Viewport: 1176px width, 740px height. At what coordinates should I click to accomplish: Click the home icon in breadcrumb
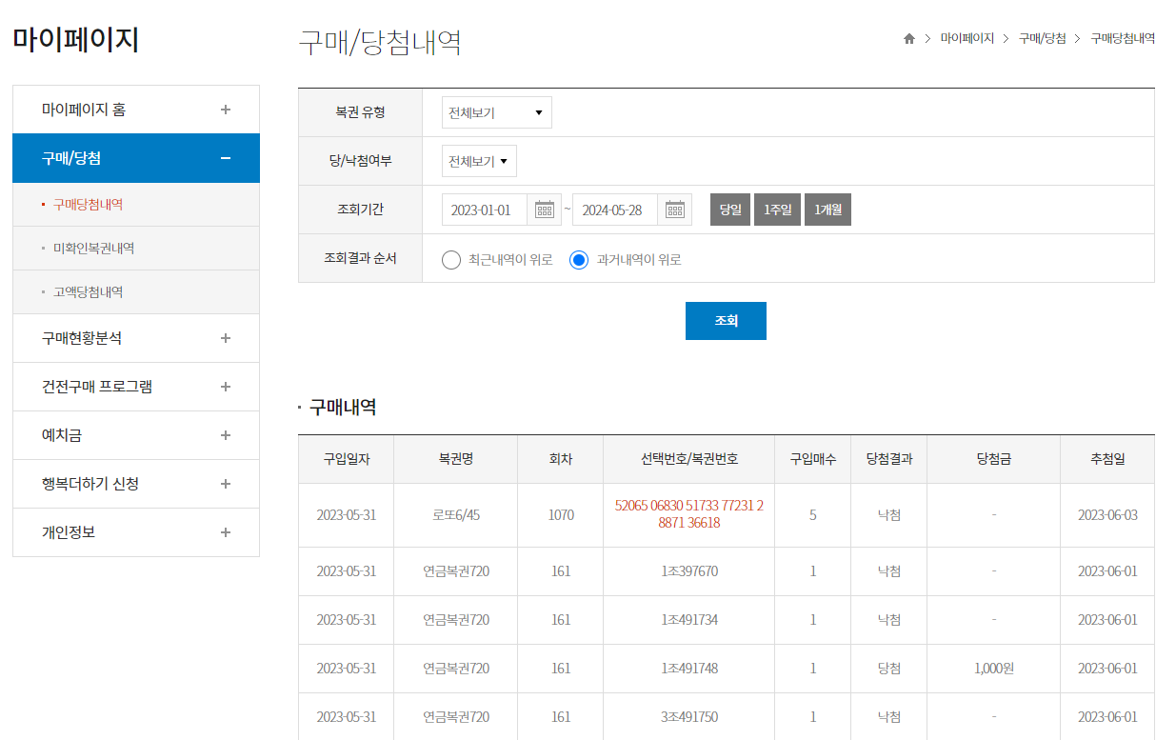tap(909, 39)
